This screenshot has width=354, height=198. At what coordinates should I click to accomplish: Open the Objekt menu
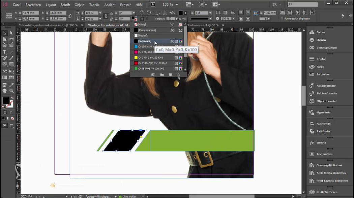coord(80,4)
